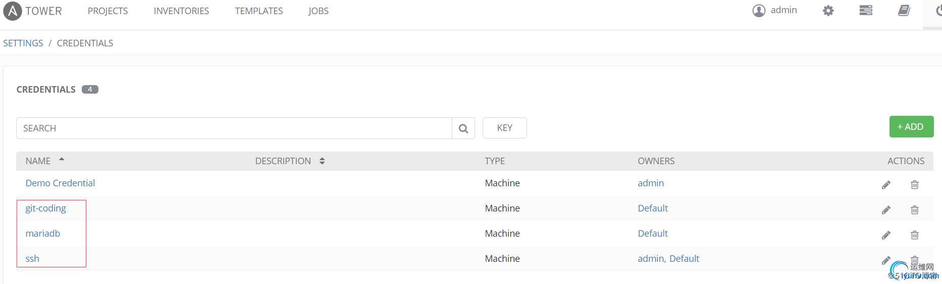Open the activity stream icon

click(x=866, y=11)
